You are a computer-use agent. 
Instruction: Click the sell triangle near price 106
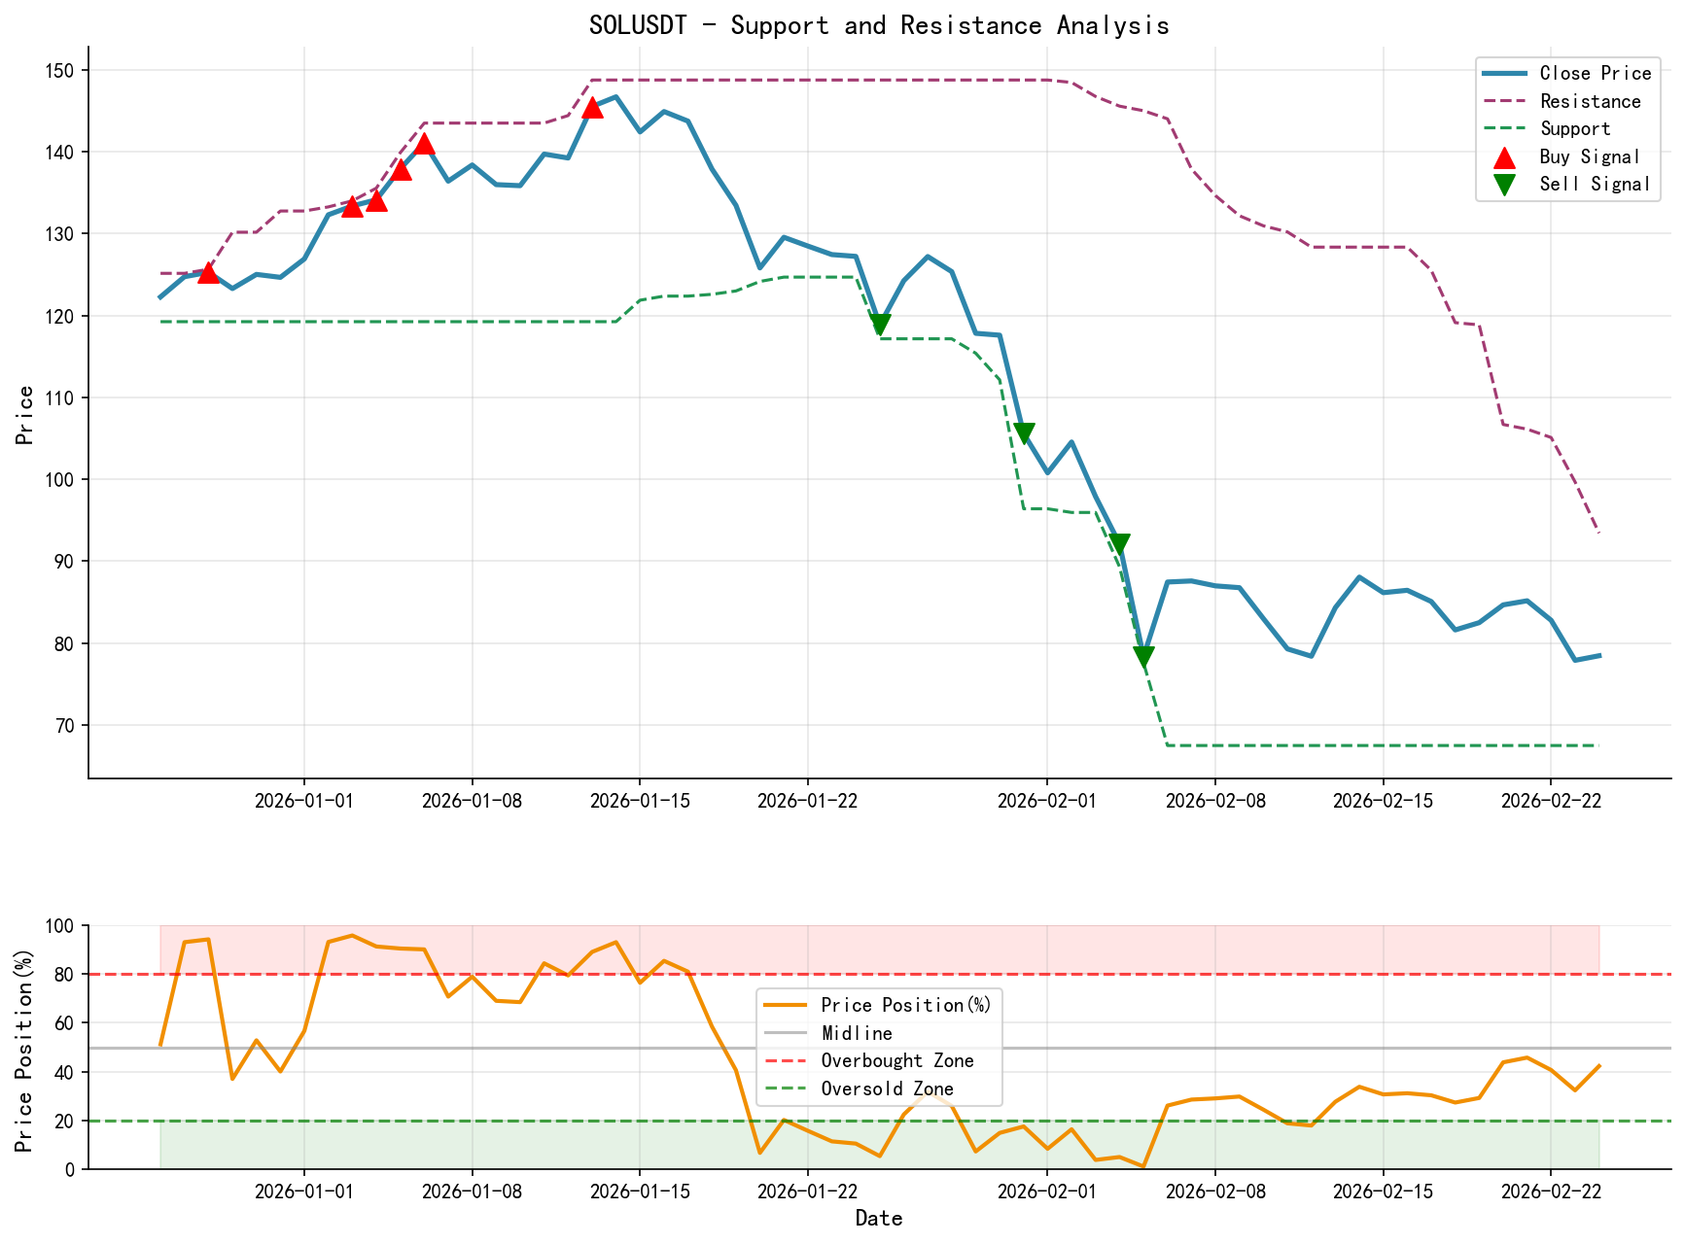point(1024,432)
